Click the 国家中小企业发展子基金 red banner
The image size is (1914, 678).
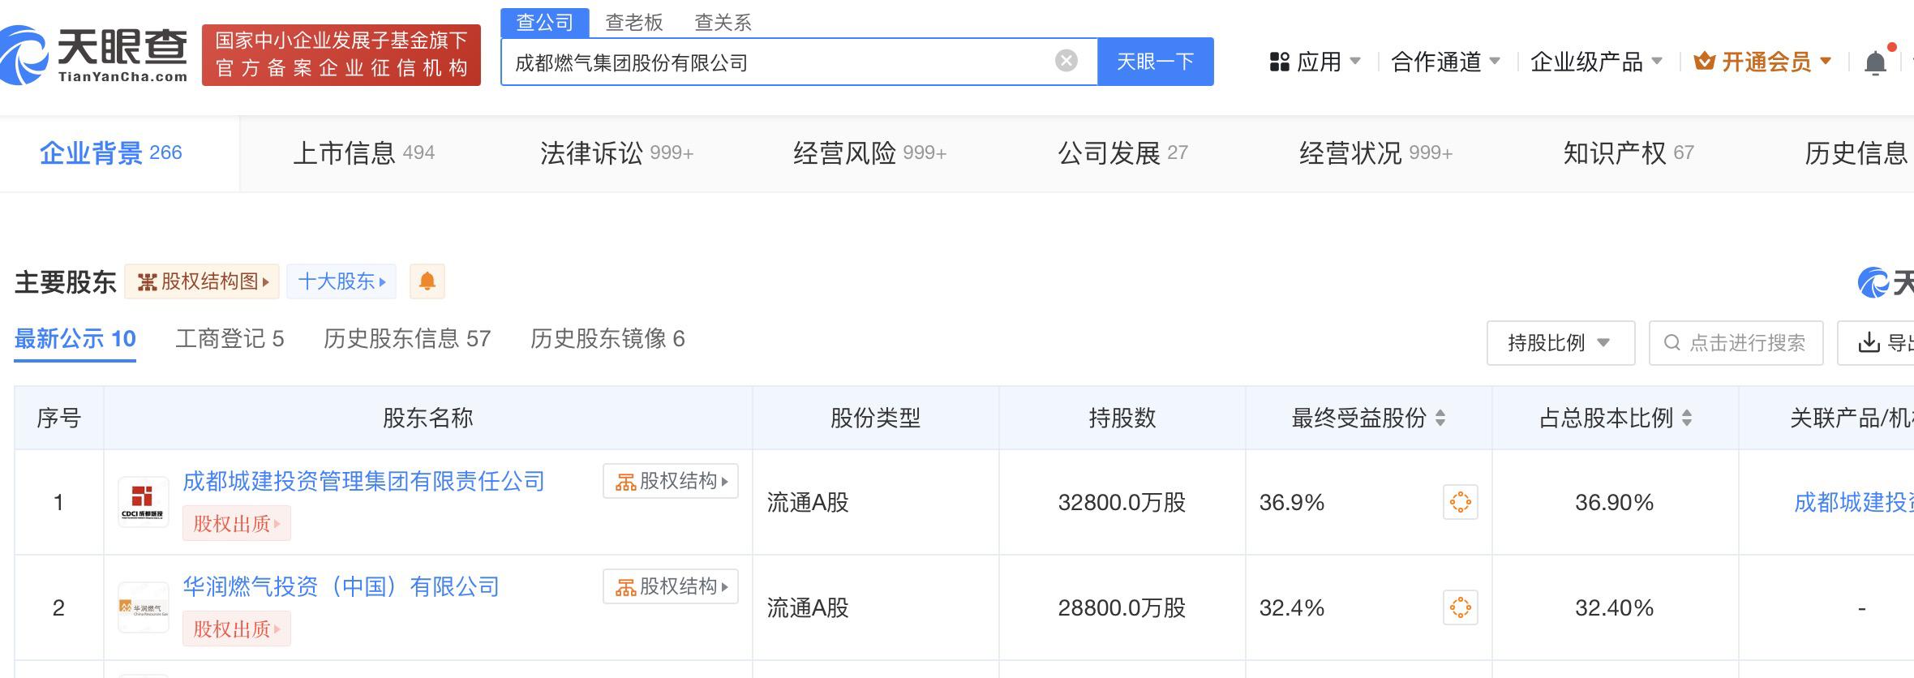coord(341,54)
